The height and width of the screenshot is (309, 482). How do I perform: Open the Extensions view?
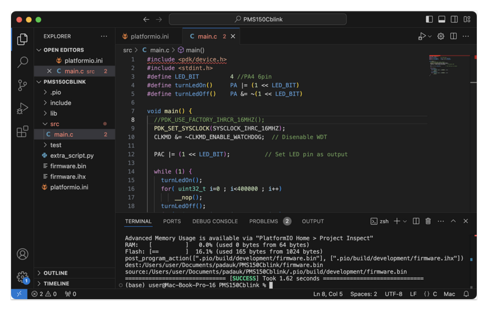pyautogui.click(x=22, y=132)
